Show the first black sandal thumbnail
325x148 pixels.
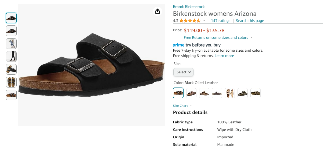(x=11, y=18)
